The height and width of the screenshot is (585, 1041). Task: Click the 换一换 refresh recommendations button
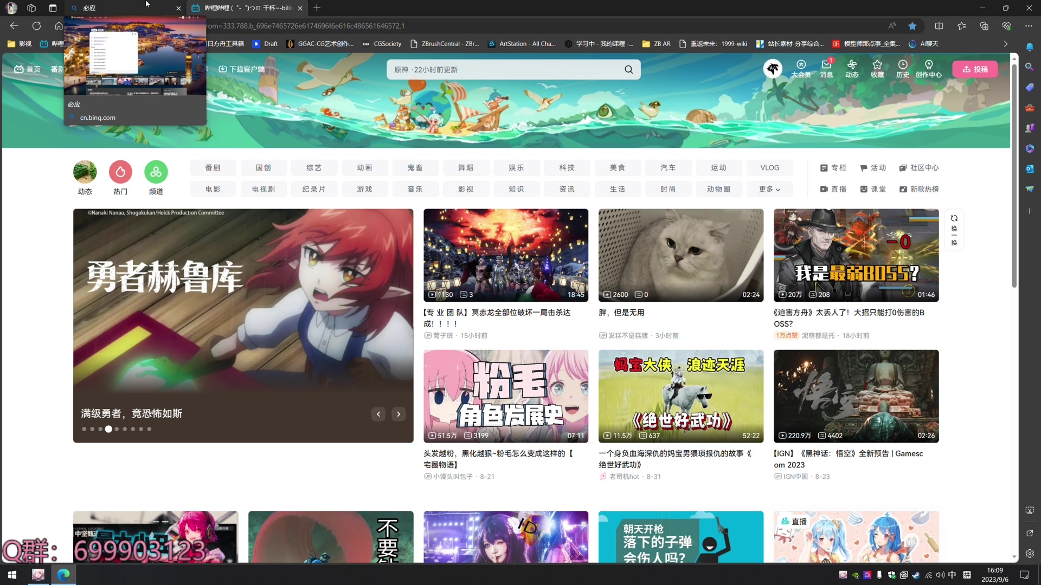coord(954,230)
